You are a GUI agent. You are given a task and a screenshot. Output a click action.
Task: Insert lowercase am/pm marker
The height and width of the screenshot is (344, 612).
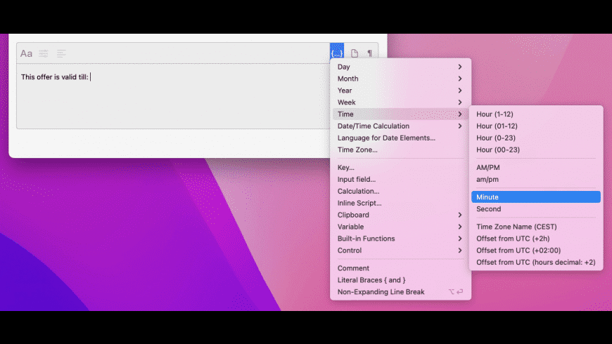pos(536,180)
